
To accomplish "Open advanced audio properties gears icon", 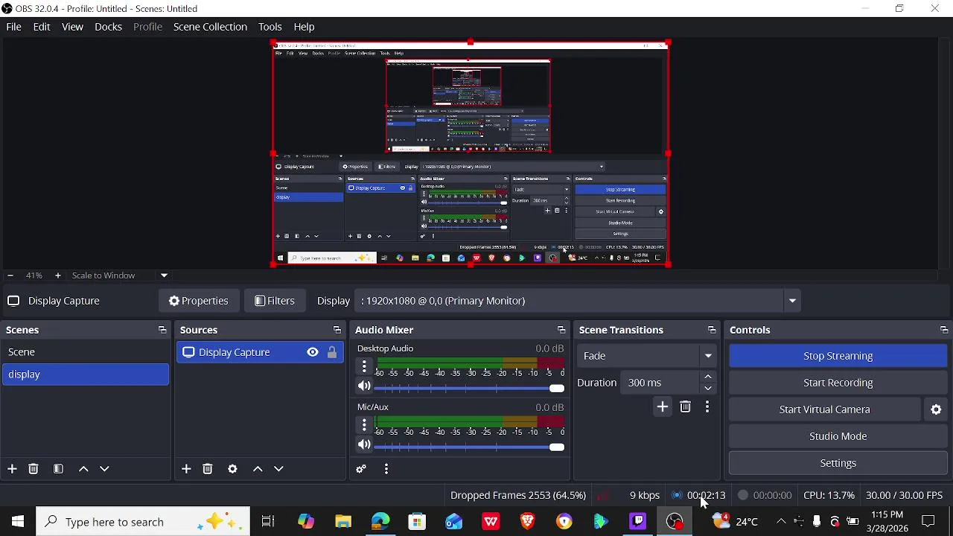I will pos(361,469).
